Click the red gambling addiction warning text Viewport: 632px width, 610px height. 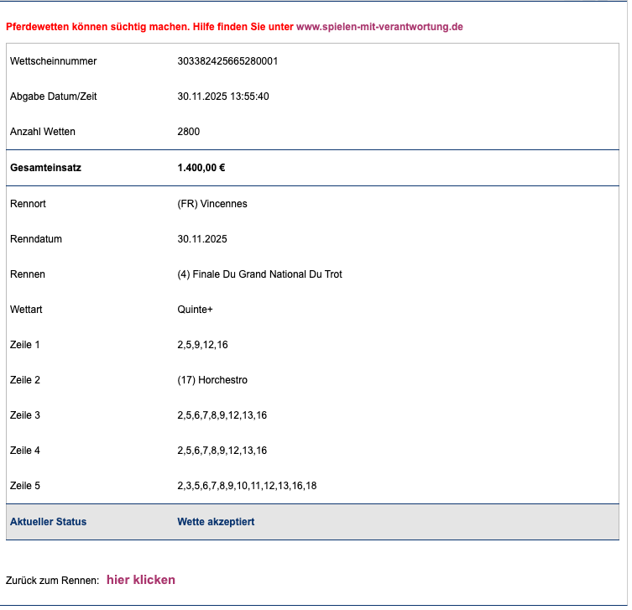(149, 27)
